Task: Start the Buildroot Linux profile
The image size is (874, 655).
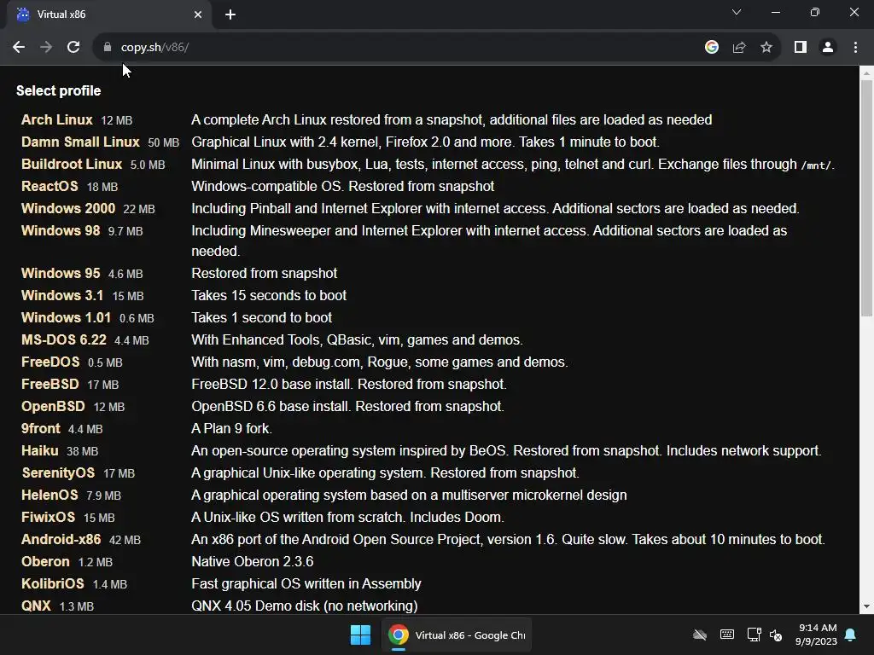Action: 72,165
